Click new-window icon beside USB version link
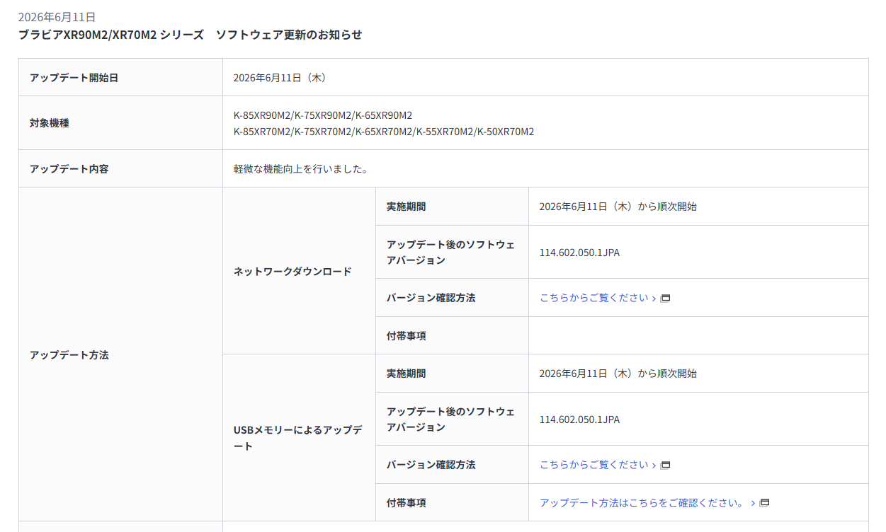The image size is (886, 532). point(665,466)
